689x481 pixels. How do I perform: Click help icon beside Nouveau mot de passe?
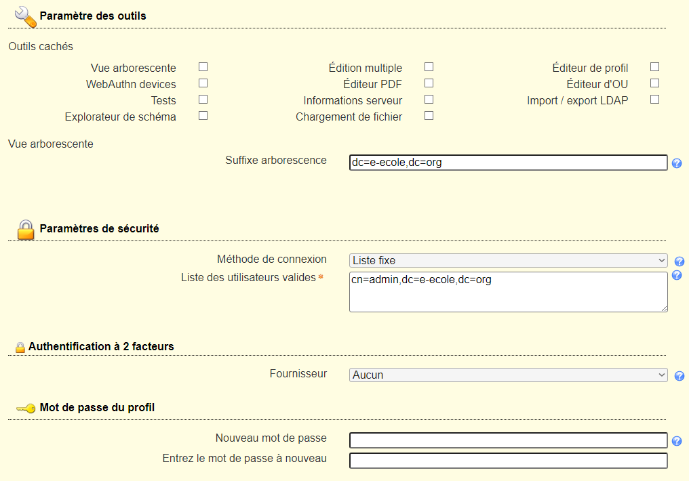(x=676, y=441)
